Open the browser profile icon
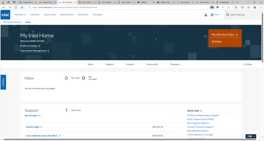This screenshot has height=141, width=264. (x=3, y=2)
